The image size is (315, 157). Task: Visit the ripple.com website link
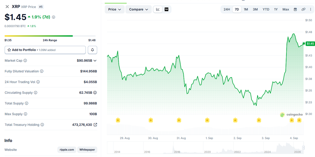(x=67, y=150)
